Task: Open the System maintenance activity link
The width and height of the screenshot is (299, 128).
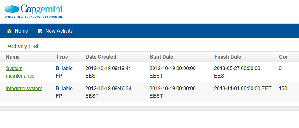Action: coord(20,72)
